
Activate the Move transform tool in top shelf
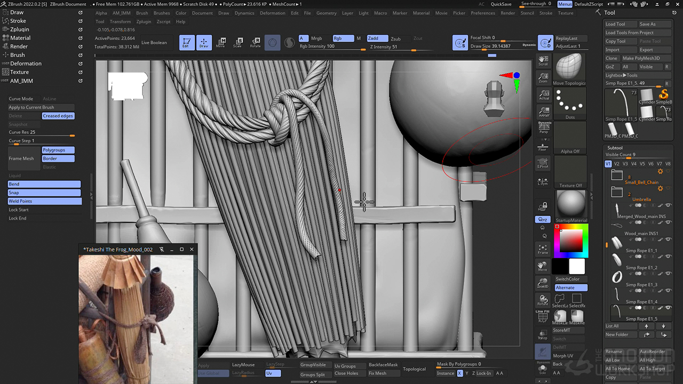220,43
